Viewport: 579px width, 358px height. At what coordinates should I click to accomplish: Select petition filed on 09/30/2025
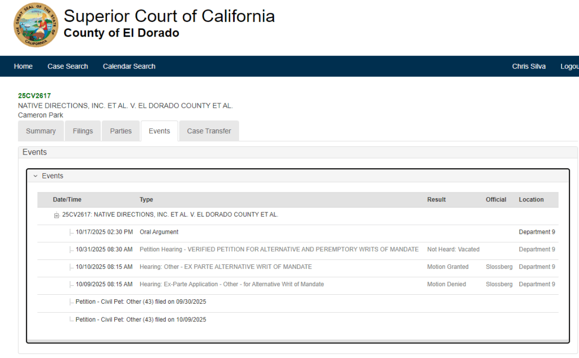[141, 302]
